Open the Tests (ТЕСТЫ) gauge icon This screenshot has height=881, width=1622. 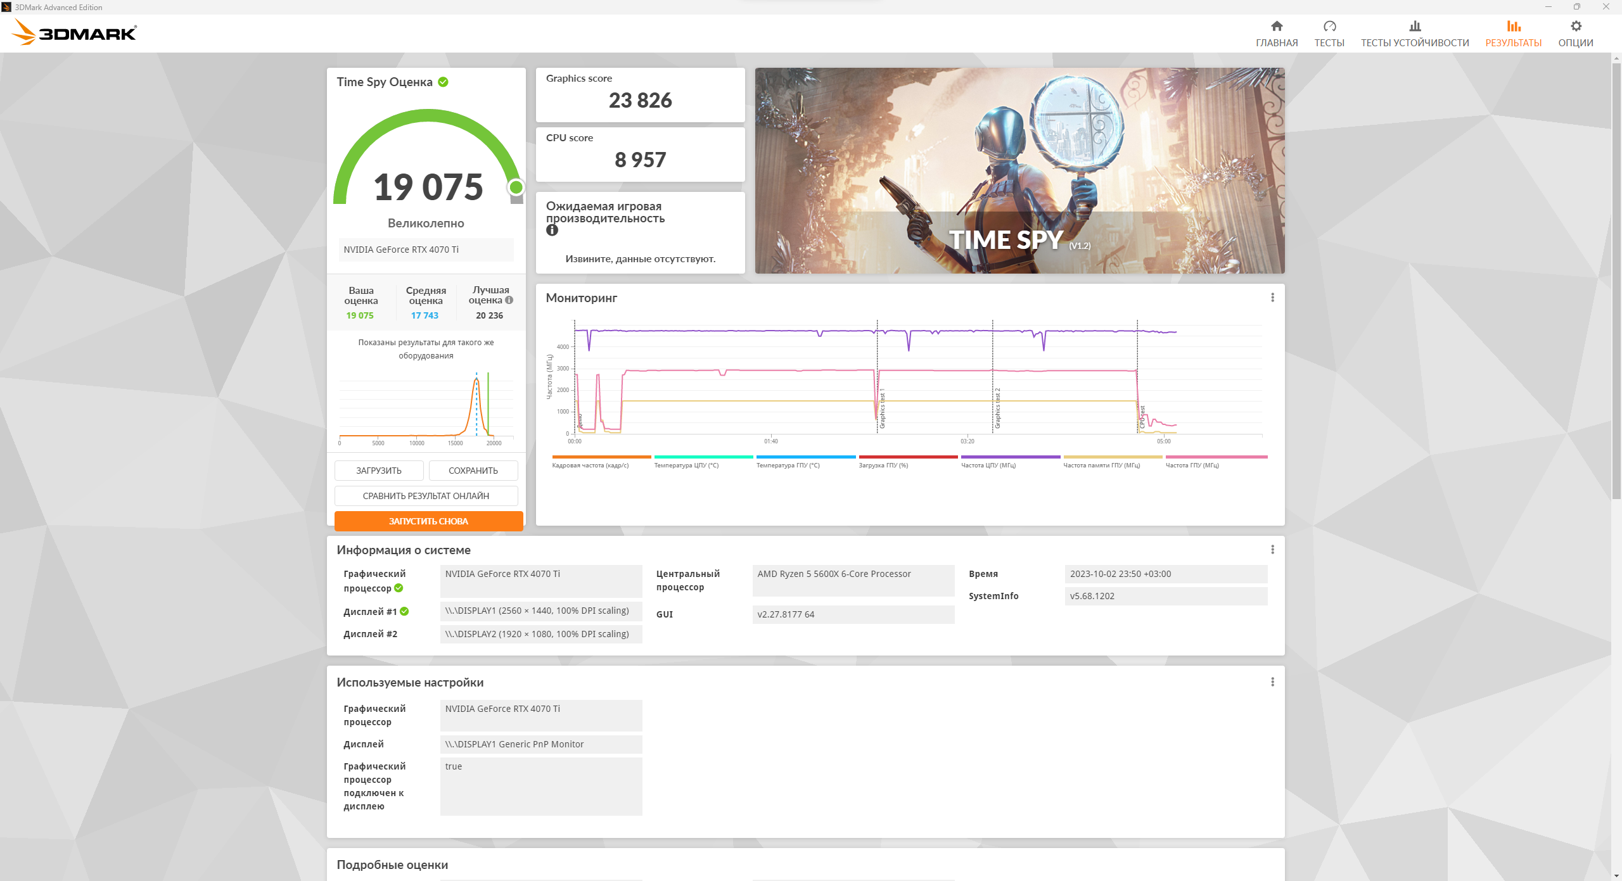pos(1329,27)
